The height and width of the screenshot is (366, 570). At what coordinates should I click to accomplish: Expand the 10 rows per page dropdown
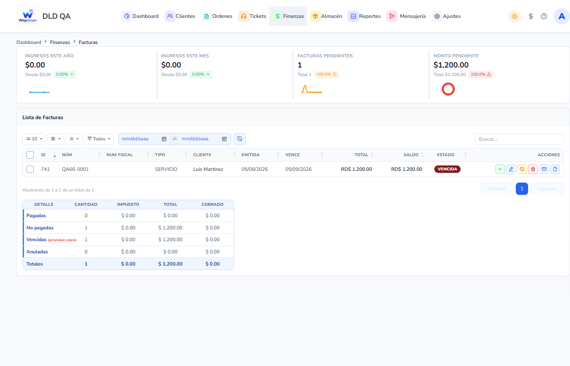pyautogui.click(x=34, y=139)
